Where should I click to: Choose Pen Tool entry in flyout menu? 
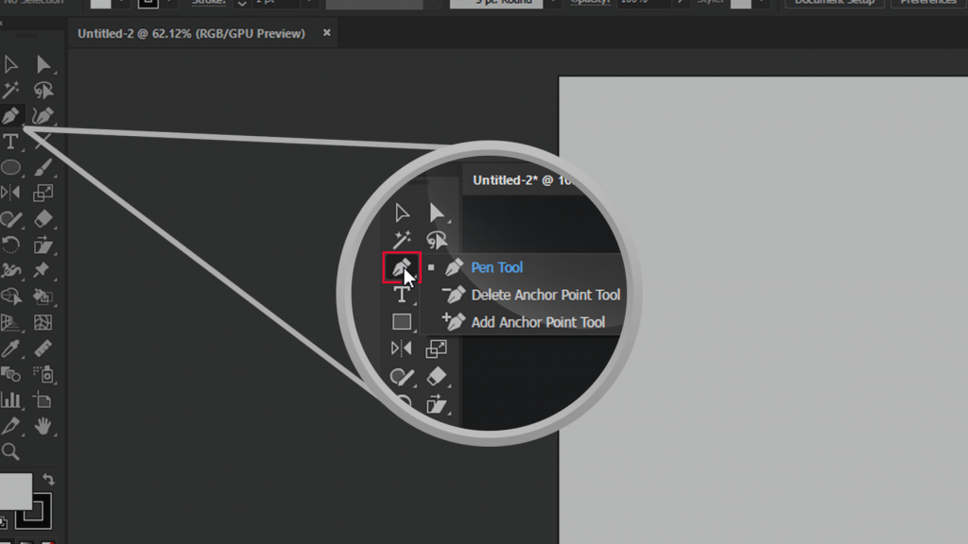(x=497, y=267)
